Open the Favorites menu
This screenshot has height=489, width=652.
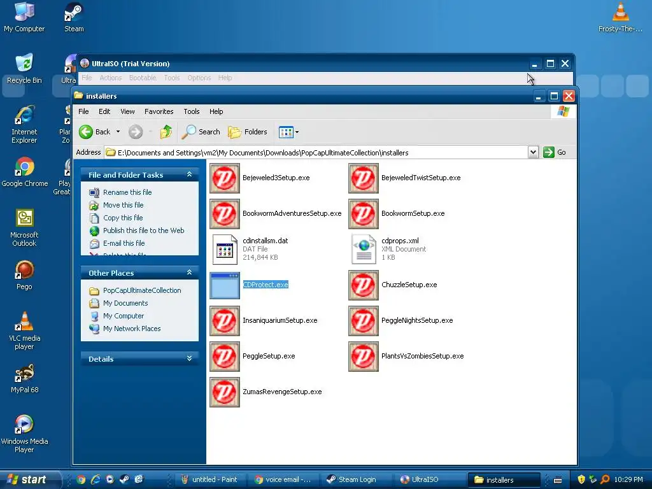click(159, 111)
